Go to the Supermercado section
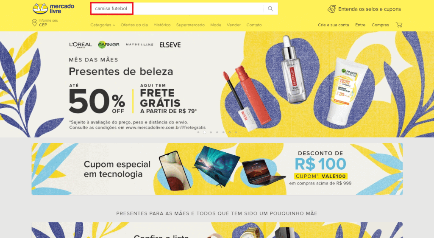The height and width of the screenshot is (238, 434). click(190, 25)
